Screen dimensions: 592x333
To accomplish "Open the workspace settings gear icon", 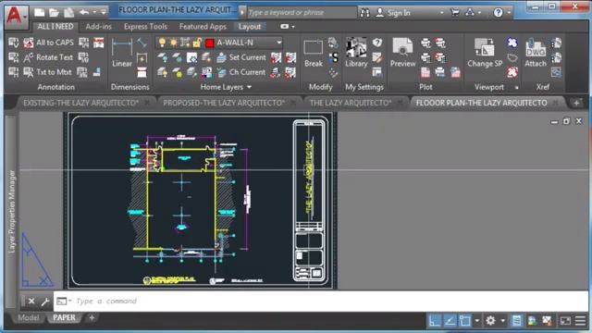I will [x=490, y=321].
